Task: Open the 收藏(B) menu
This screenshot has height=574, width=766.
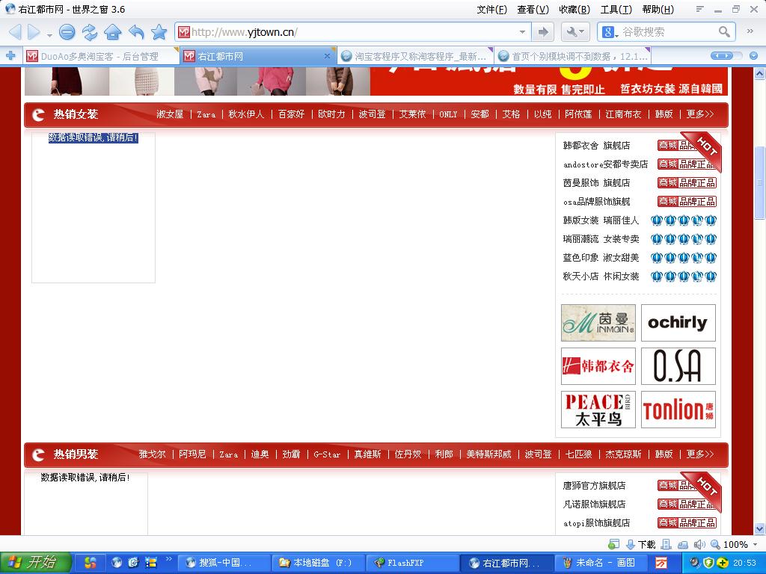Action: 574,9
